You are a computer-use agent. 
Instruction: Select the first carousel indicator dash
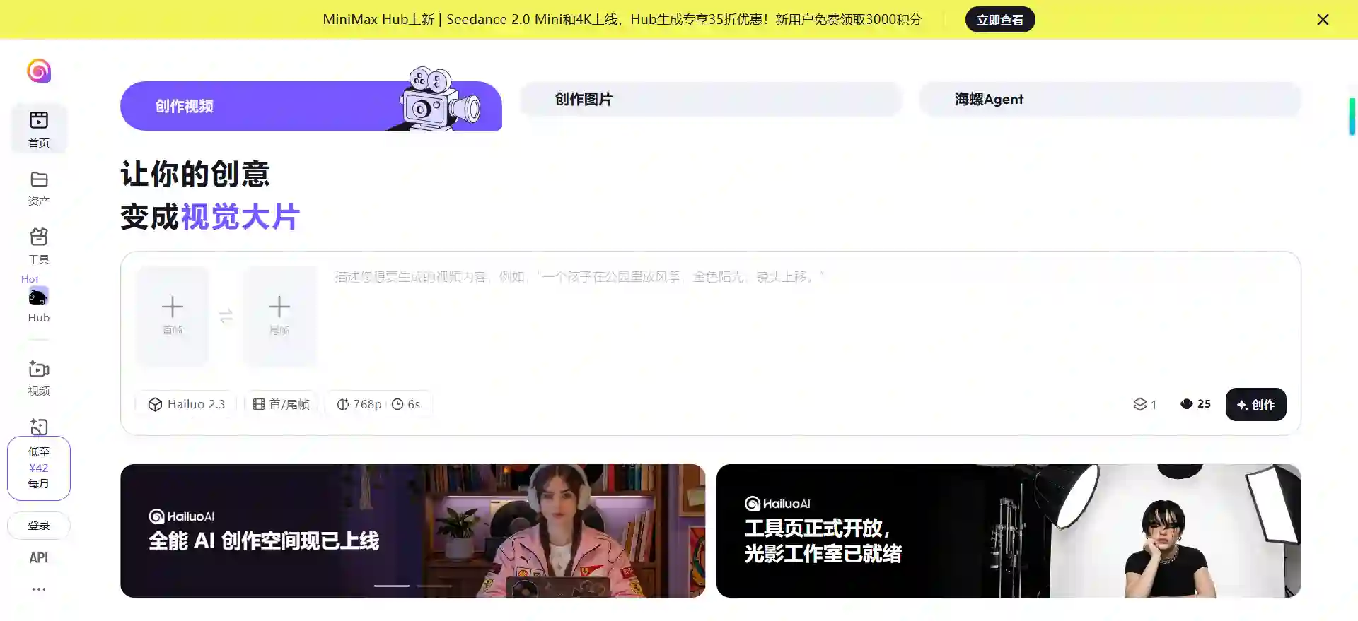(x=392, y=586)
